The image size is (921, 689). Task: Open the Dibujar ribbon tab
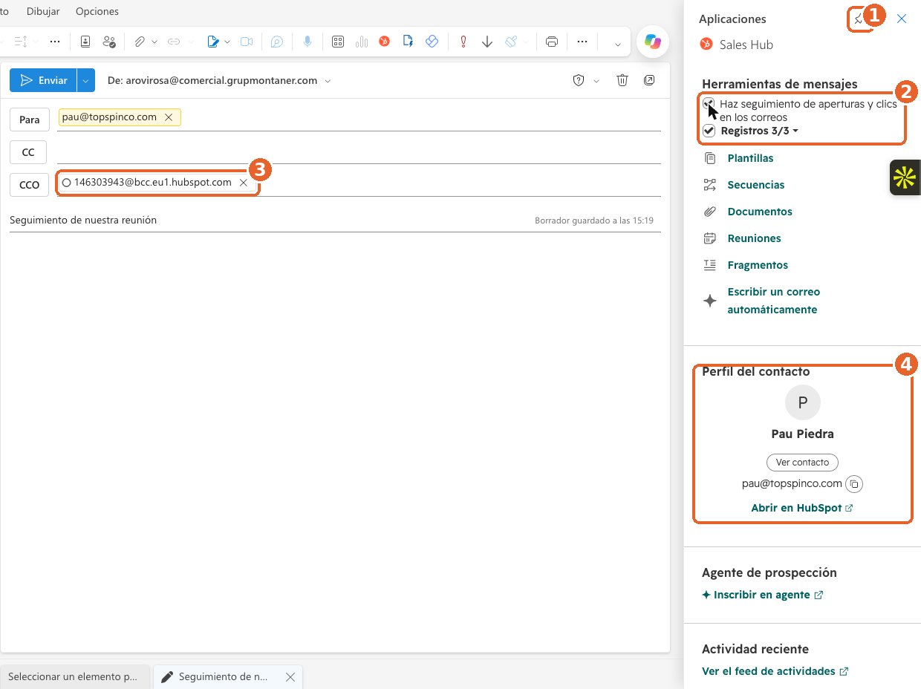44,11
